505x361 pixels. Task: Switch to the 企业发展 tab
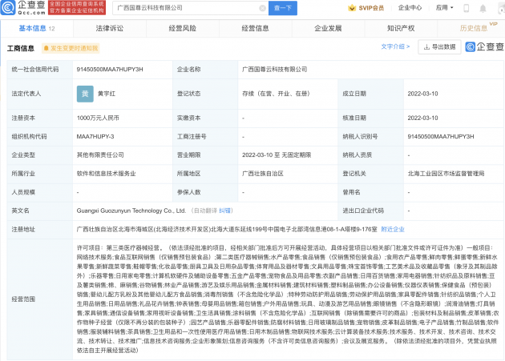(328, 28)
